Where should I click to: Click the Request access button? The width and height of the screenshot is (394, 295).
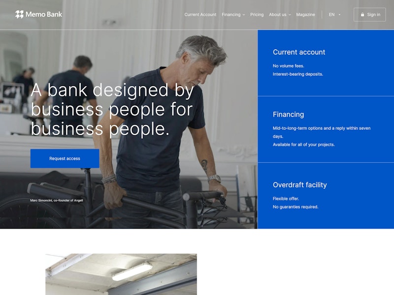pos(65,158)
